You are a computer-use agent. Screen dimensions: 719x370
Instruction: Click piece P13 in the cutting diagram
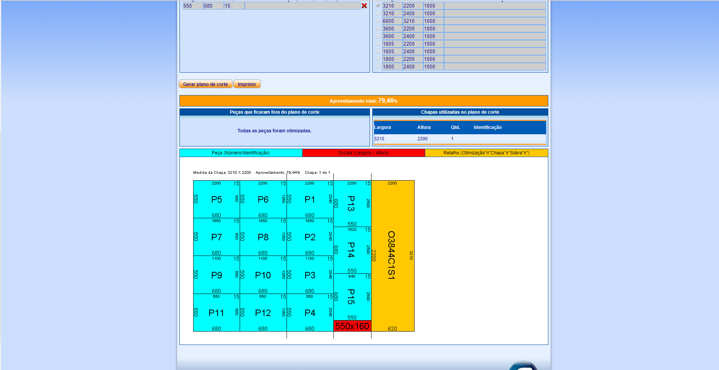351,203
